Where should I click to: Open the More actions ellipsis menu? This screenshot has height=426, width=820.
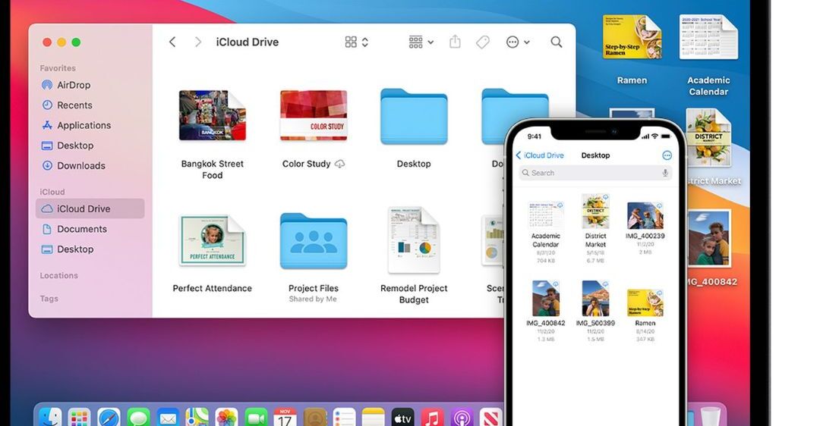pos(518,42)
